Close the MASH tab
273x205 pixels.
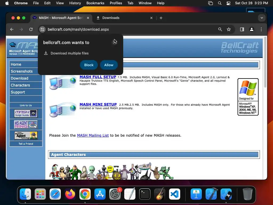click(x=88, y=18)
